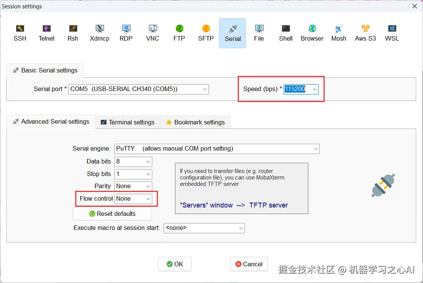Pick the RDP session icon
The image size is (423, 283).
click(126, 33)
